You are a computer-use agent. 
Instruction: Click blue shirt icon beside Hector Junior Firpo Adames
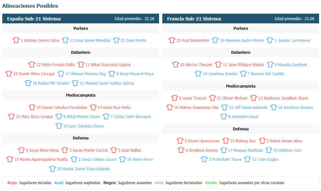click(x=52, y=169)
